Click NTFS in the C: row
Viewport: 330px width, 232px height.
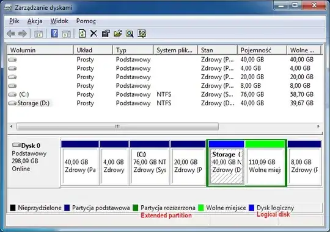[164, 94]
